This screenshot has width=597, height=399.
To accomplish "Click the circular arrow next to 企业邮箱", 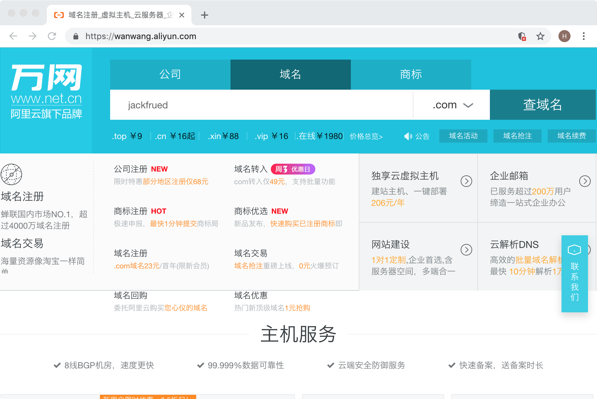I will point(585,181).
